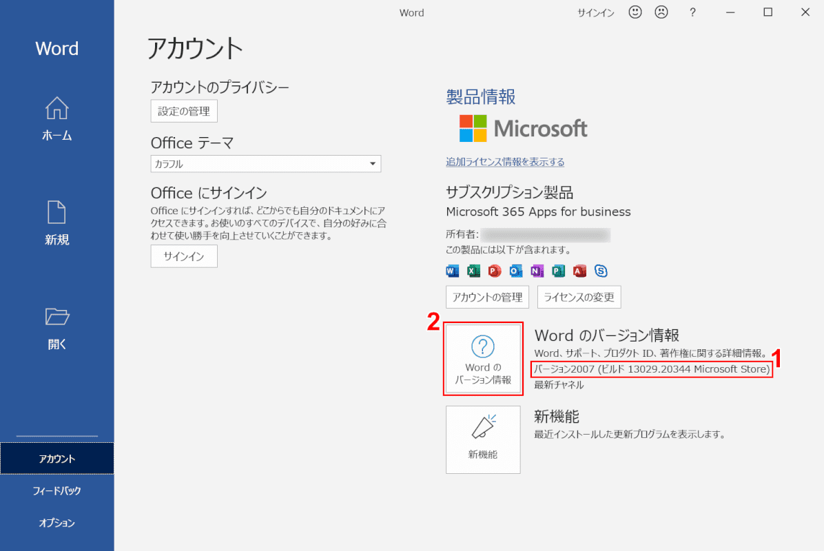Open the Home (ホーム) page
The width and height of the screenshot is (824, 551).
point(56,119)
